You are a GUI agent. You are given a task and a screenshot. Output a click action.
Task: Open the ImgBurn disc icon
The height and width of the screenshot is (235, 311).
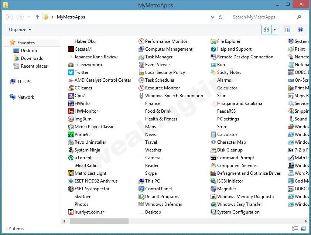pos(71,119)
